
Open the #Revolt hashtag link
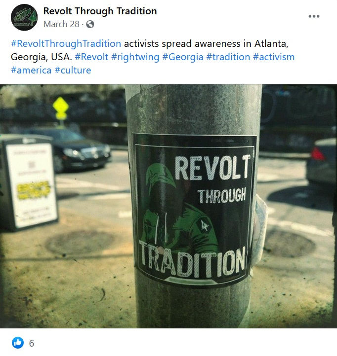91,57
